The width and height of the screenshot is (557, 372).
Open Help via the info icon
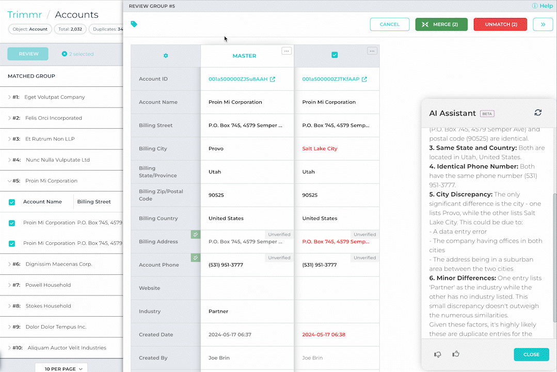[x=535, y=6]
